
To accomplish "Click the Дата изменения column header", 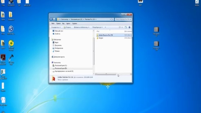I will point(128,31).
